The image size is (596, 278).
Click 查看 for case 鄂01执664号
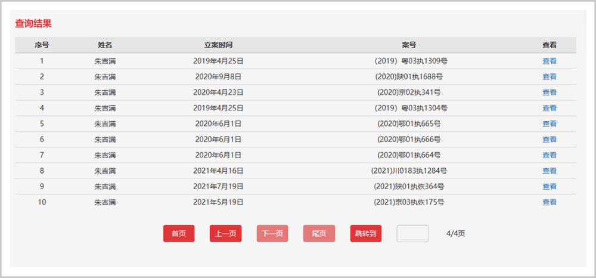(549, 155)
